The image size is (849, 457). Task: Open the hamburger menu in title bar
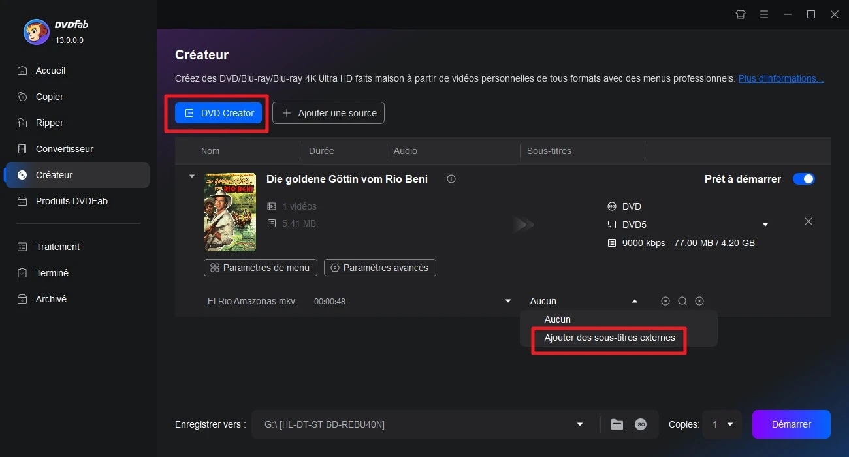point(764,14)
